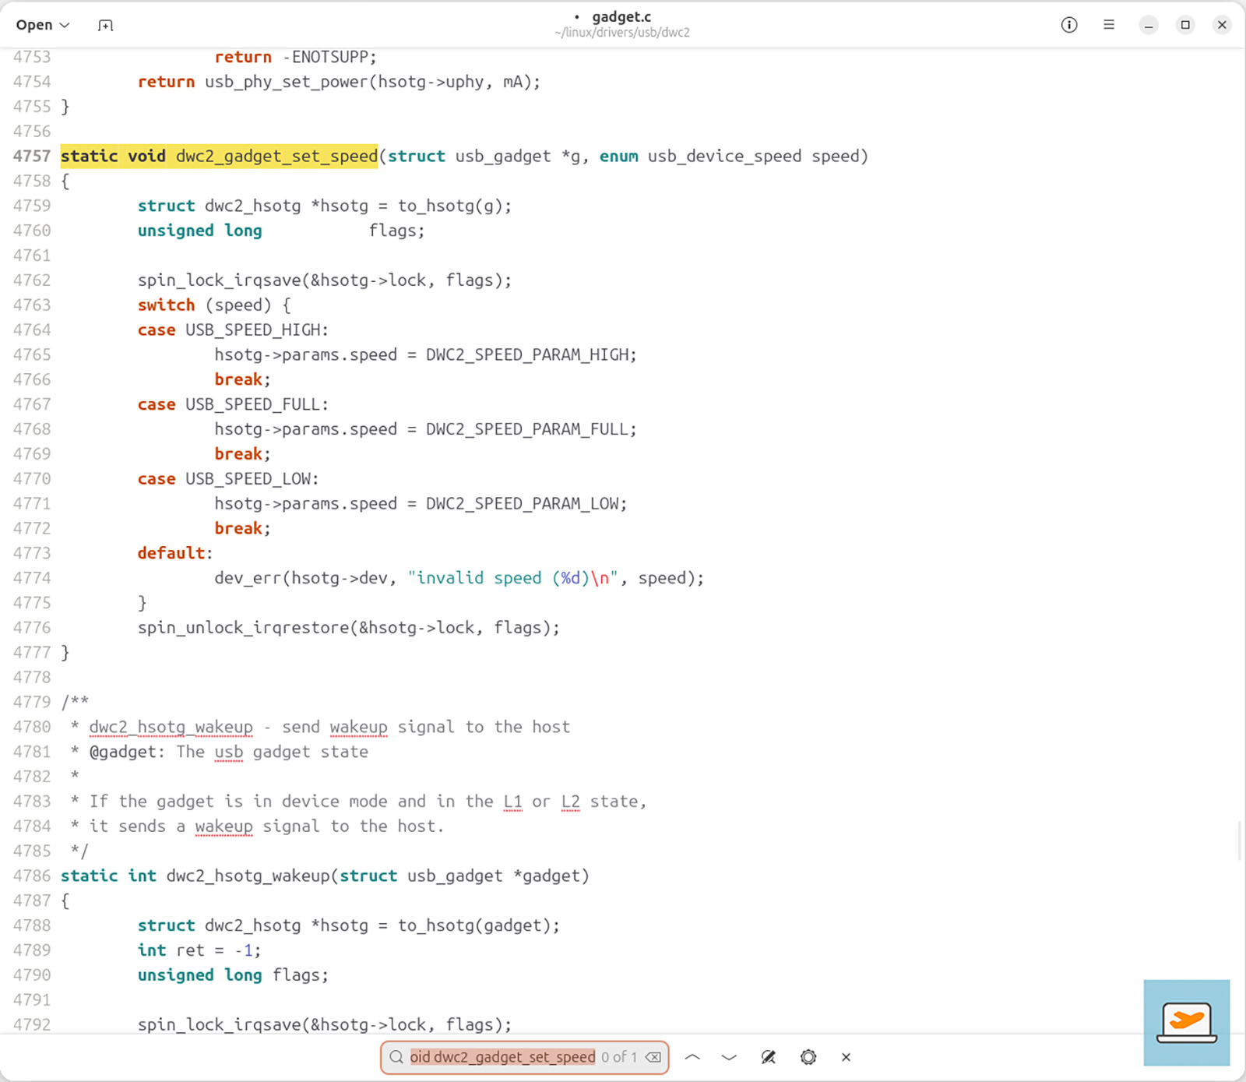Maximize the text editor window
This screenshot has height=1082, width=1246.
1185,25
